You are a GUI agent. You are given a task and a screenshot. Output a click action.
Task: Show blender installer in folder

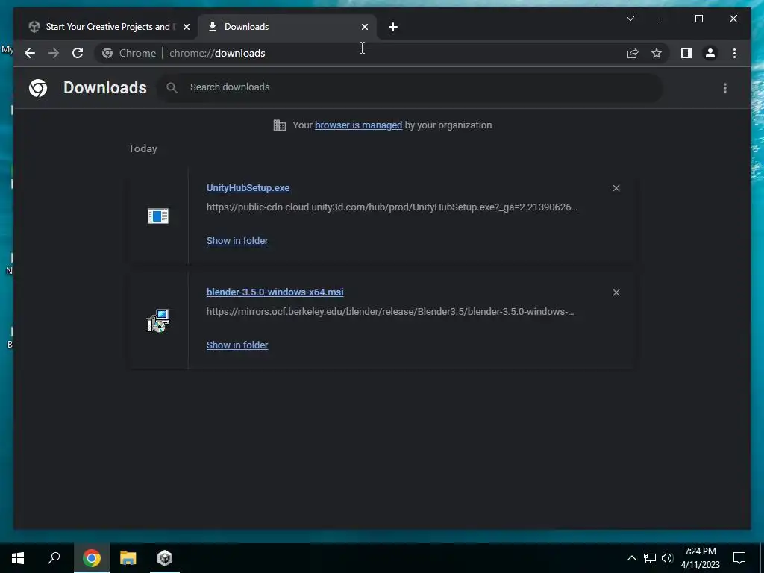tap(237, 345)
